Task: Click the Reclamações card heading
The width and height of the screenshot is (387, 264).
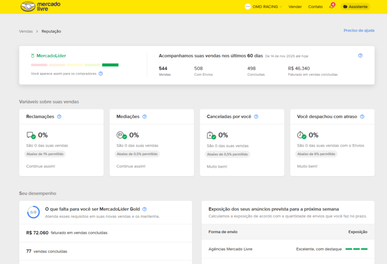Action: point(40,117)
